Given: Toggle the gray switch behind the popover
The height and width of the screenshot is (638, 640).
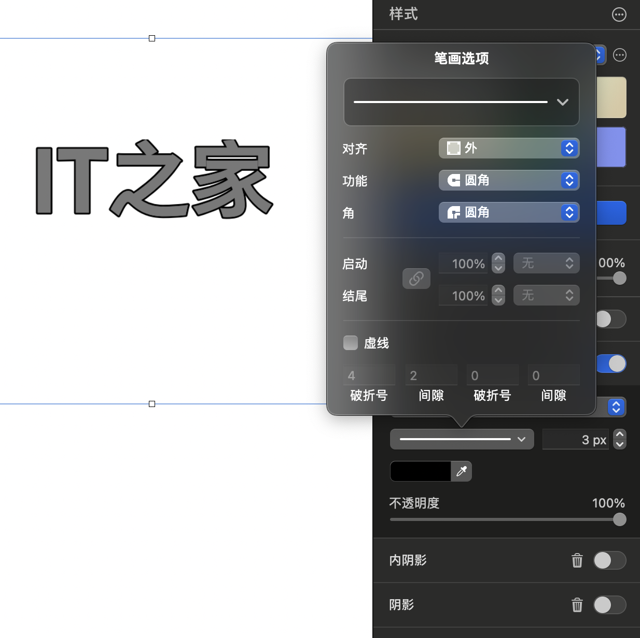Looking at the screenshot, I should [x=611, y=319].
